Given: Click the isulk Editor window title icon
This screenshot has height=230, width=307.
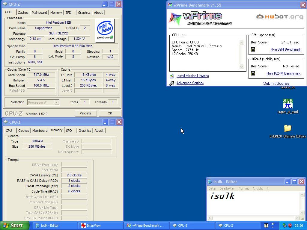Looking at the screenshot, I should coord(210,182).
